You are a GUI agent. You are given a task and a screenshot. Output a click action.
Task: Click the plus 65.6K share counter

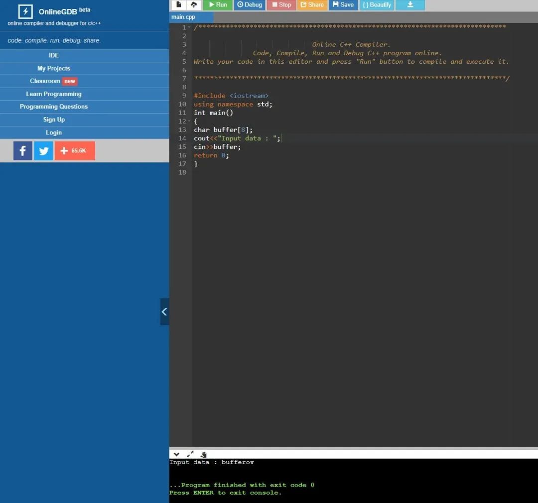75,150
